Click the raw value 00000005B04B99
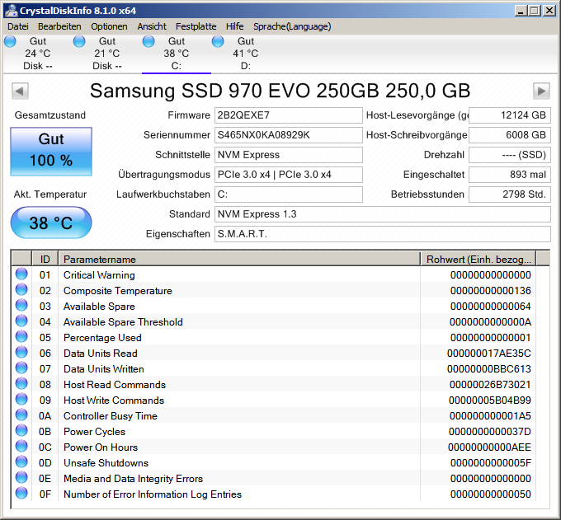The width and height of the screenshot is (561, 520). 490,401
